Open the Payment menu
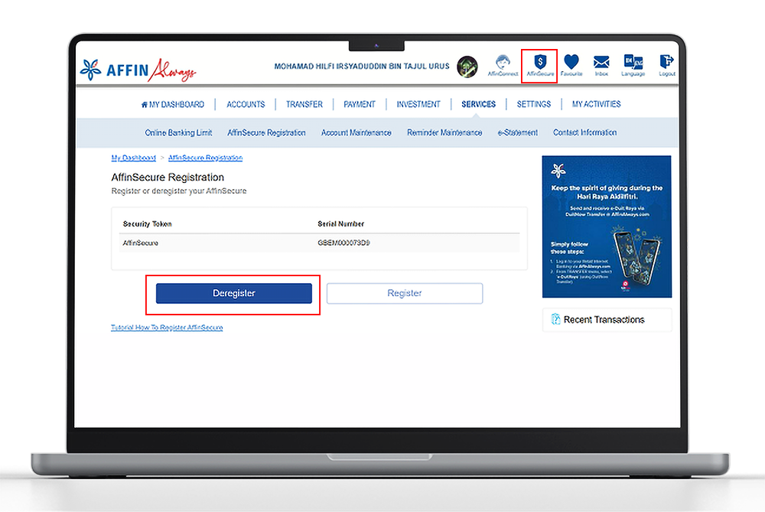 click(x=360, y=104)
